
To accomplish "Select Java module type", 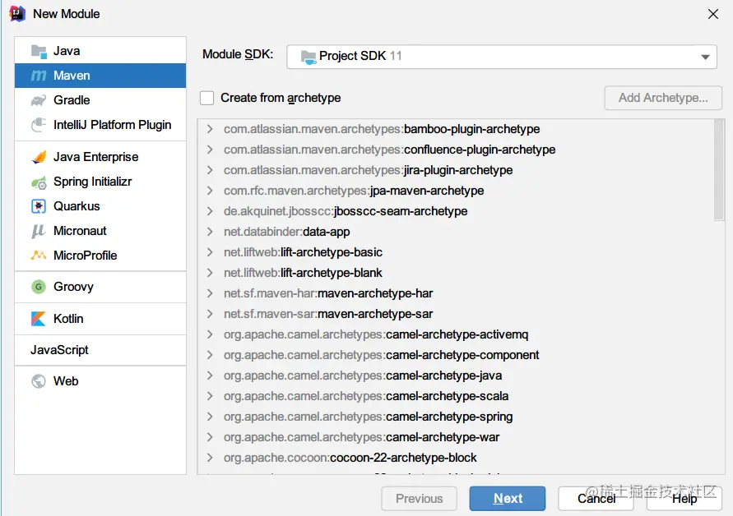I will 100,51.
